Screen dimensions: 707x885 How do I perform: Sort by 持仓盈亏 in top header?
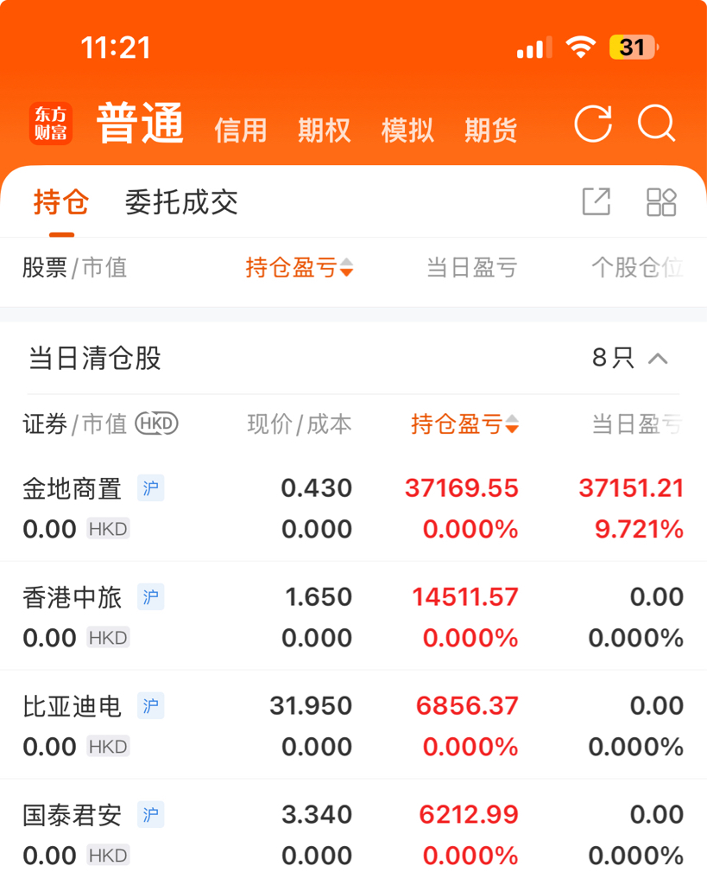[300, 268]
